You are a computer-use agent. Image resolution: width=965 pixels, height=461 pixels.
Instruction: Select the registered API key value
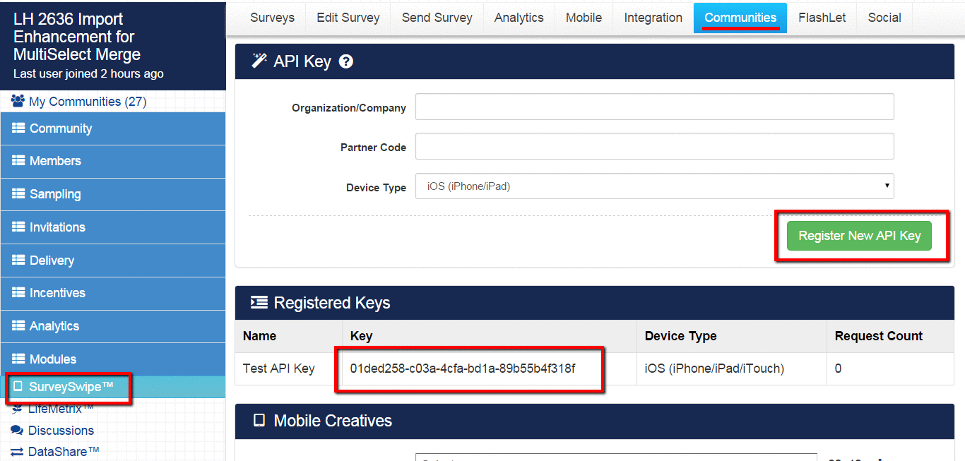click(463, 369)
